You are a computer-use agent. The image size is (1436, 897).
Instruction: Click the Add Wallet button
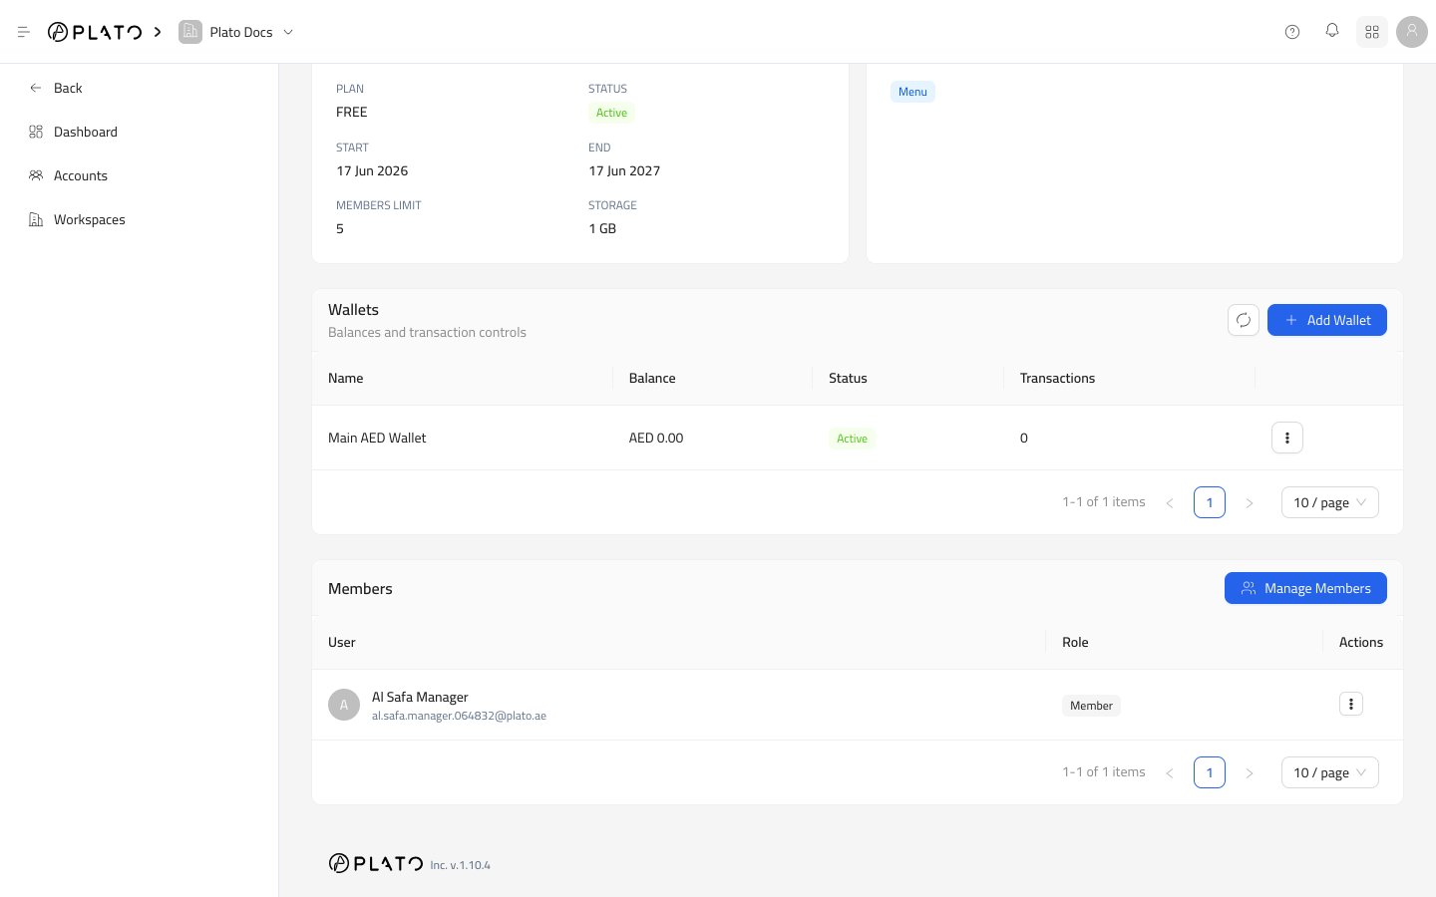(x=1327, y=320)
